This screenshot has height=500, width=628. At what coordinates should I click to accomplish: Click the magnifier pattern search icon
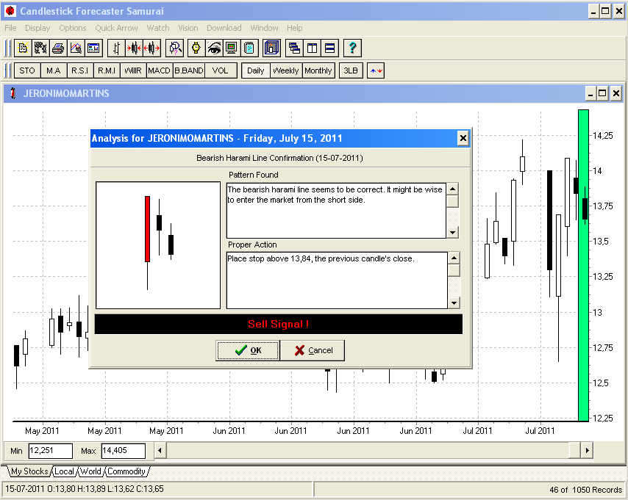click(174, 48)
